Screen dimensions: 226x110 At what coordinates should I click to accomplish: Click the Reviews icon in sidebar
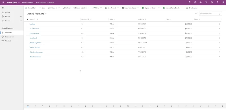(3, 41)
